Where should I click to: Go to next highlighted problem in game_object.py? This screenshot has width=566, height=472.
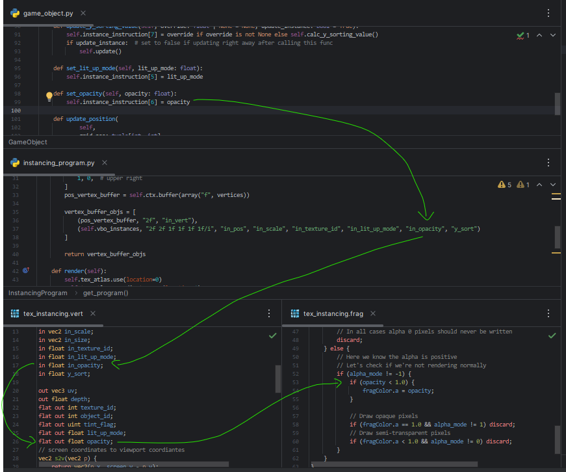(x=552, y=35)
